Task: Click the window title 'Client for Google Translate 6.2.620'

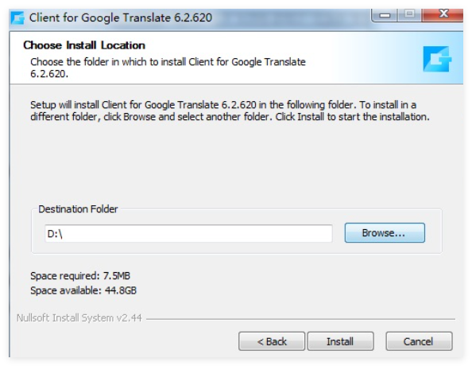Action: 121,18
